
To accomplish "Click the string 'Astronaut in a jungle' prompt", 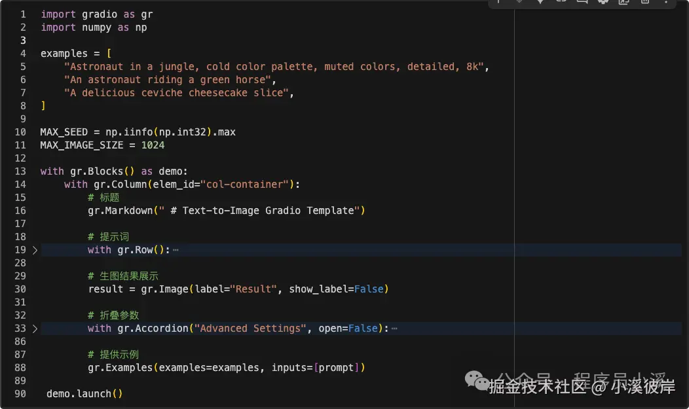I will pyautogui.click(x=274, y=67).
